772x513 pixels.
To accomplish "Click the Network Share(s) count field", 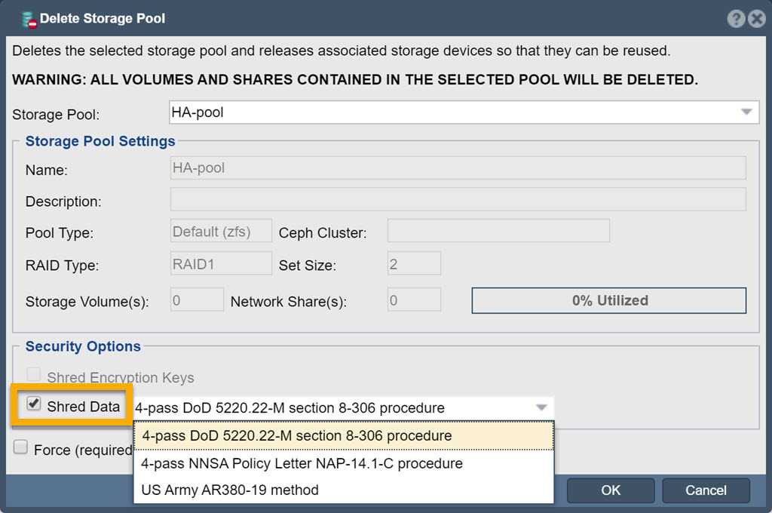I will coord(414,300).
